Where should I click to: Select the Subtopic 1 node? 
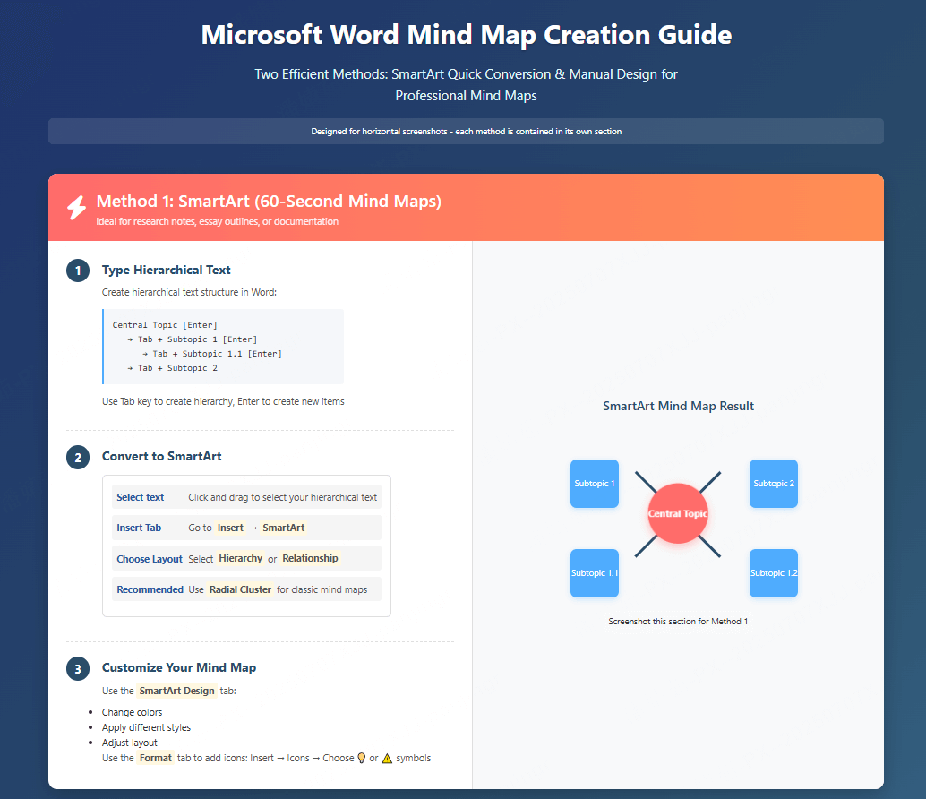pyautogui.click(x=594, y=484)
